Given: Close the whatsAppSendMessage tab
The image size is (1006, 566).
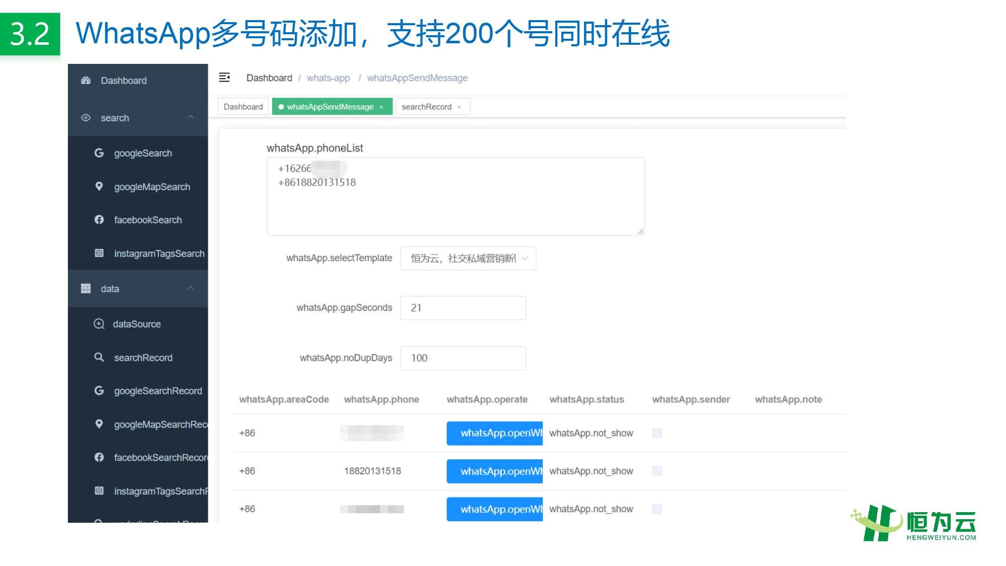Looking at the screenshot, I should 382,107.
